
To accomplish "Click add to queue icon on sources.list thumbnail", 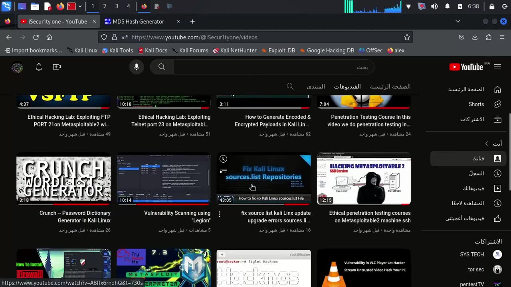I will 223,171.
